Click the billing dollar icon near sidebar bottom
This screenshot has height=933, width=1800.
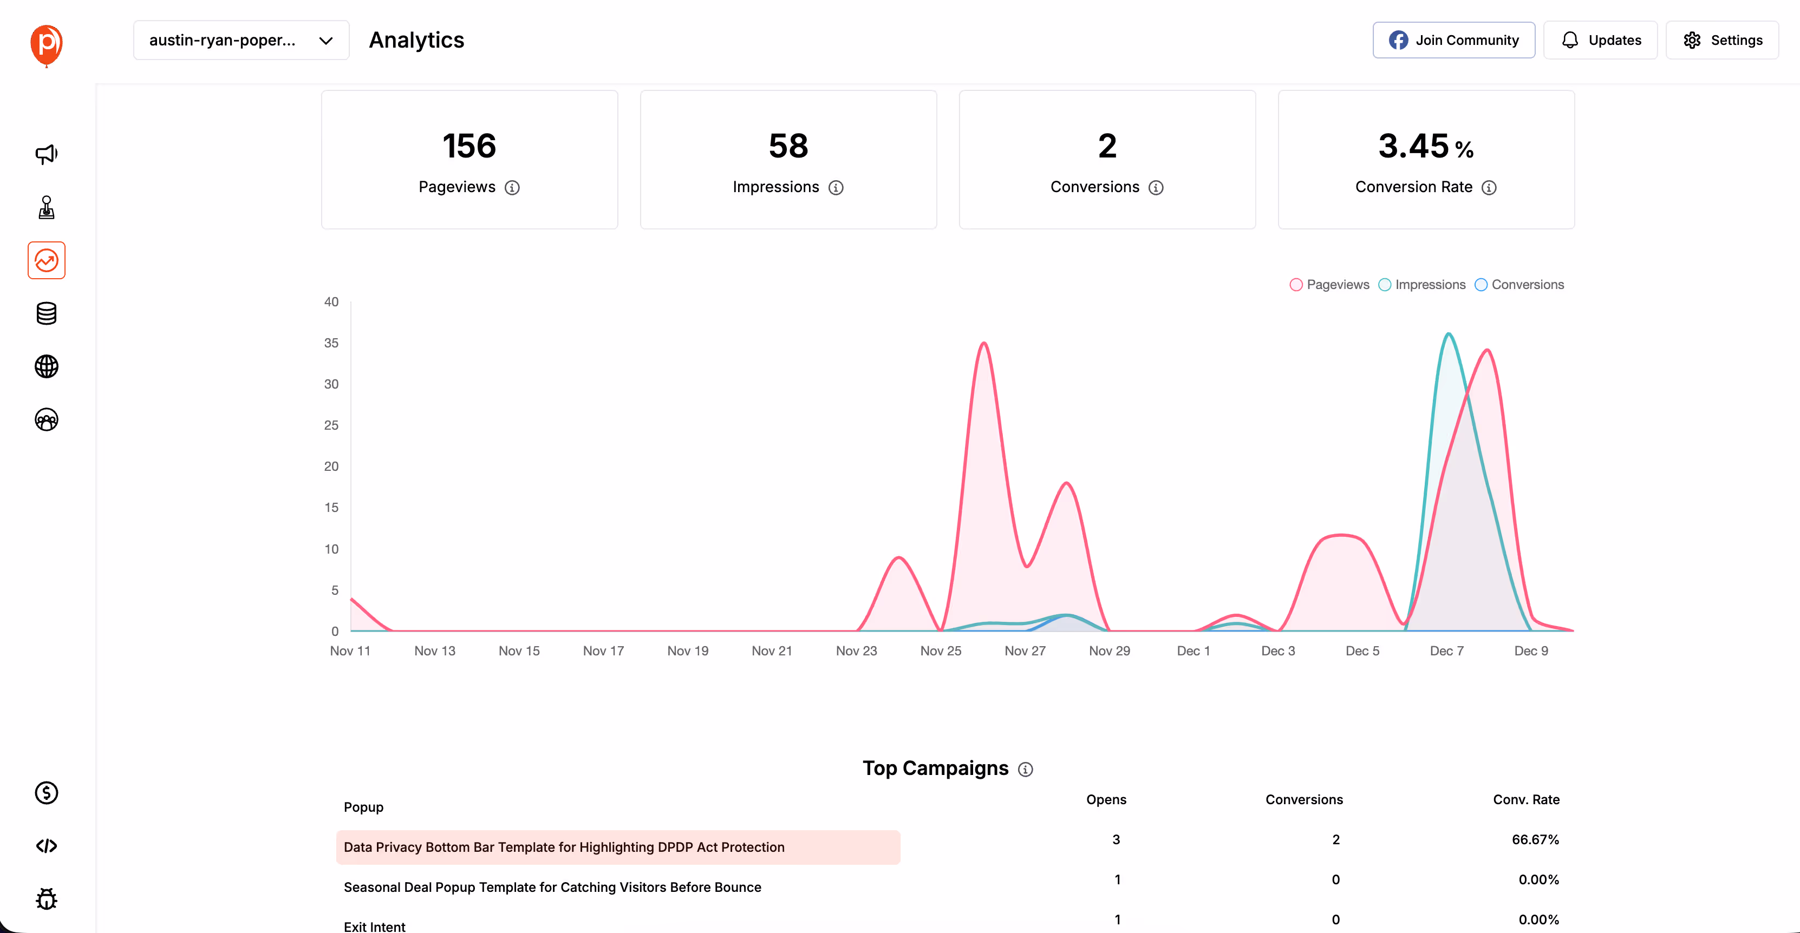pos(46,793)
